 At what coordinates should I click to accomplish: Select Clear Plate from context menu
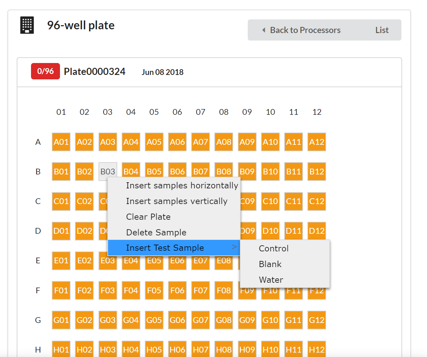coord(148,217)
